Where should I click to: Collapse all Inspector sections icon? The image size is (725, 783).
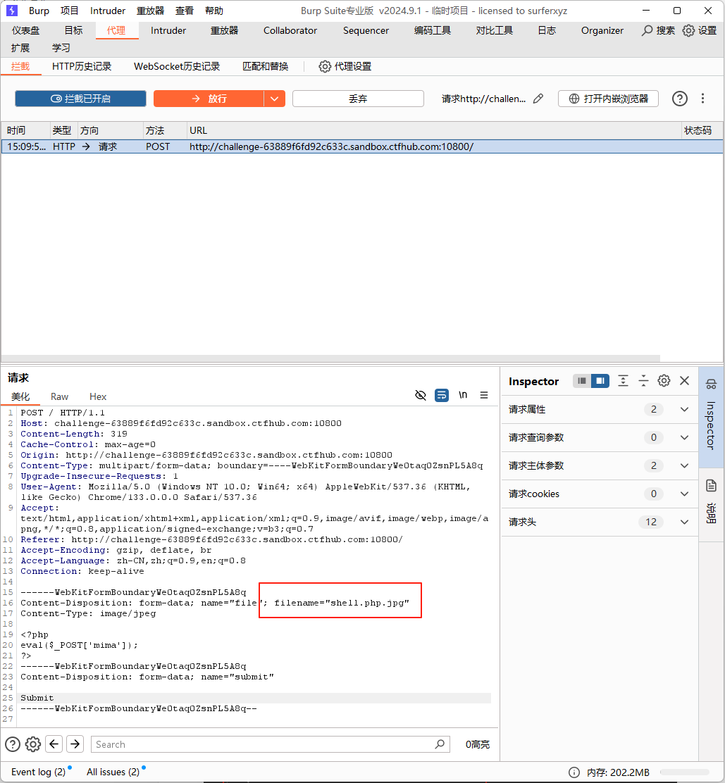tap(643, 381)
